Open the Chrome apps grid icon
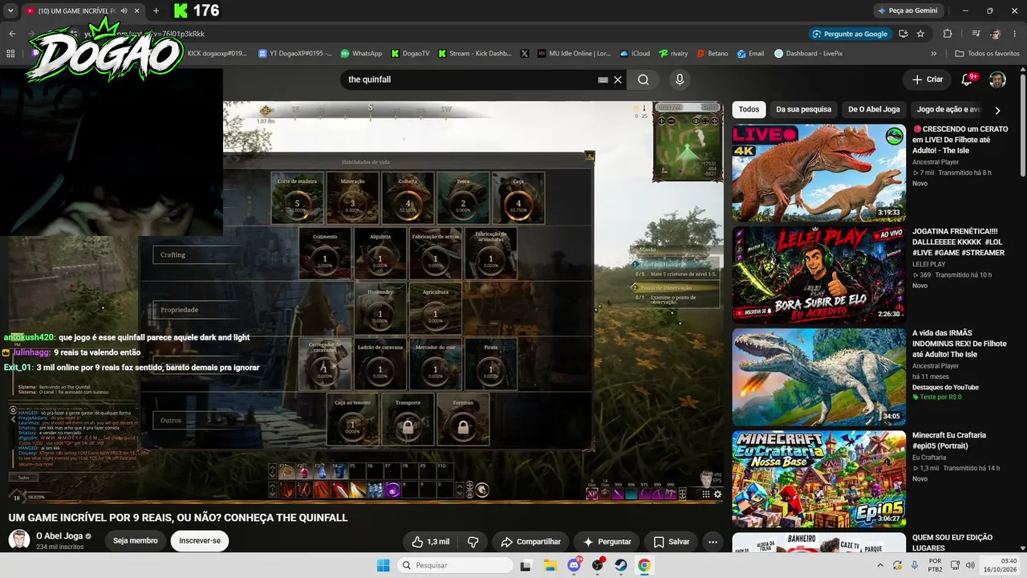The height and width of the screenshot is (578, 1027). point(10,54)
